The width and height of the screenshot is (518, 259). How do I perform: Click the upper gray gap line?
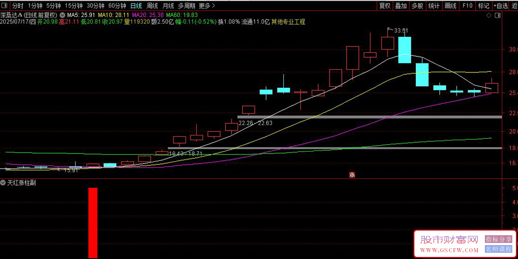pos(370,117)
